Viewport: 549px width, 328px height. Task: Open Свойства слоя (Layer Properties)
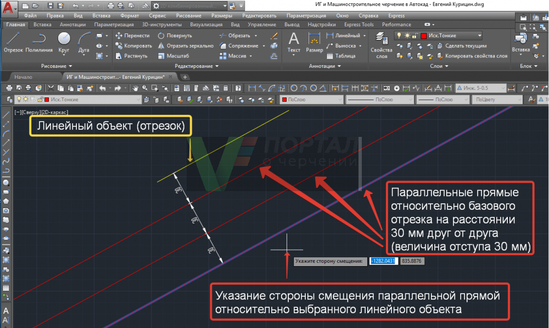click(382, 45)
